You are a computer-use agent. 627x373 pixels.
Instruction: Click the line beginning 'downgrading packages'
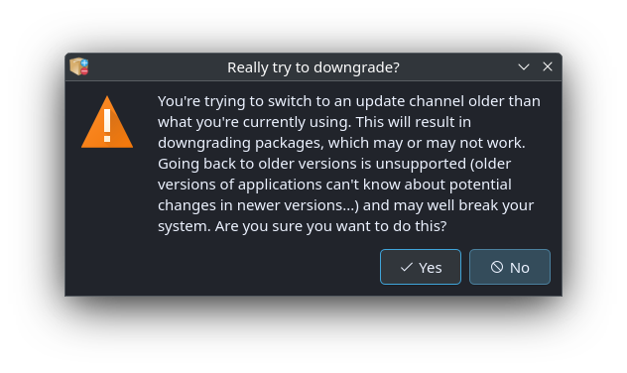pyautogui.click(x=341, y=143)
